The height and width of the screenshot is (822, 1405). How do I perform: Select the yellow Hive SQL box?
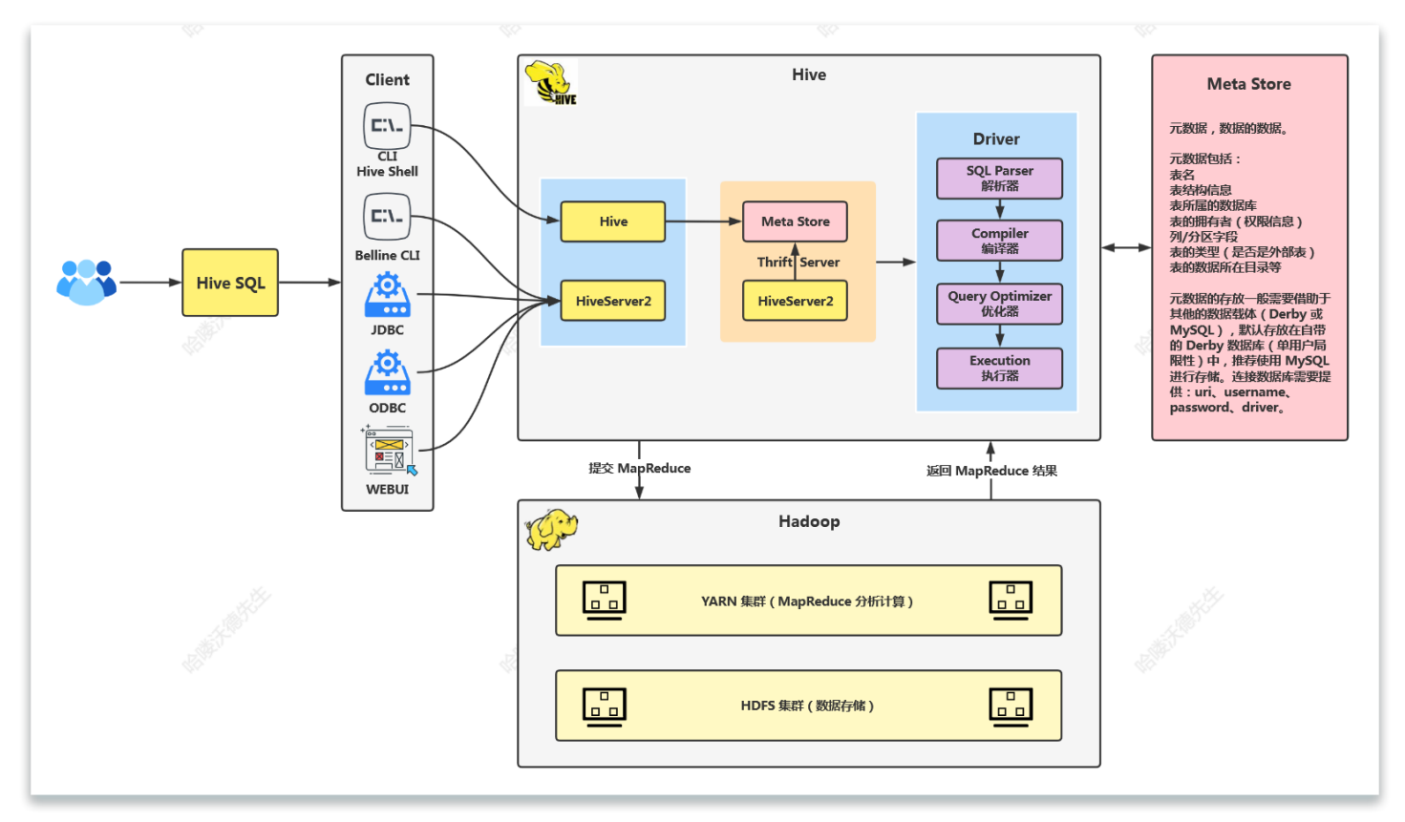point(230,283)
